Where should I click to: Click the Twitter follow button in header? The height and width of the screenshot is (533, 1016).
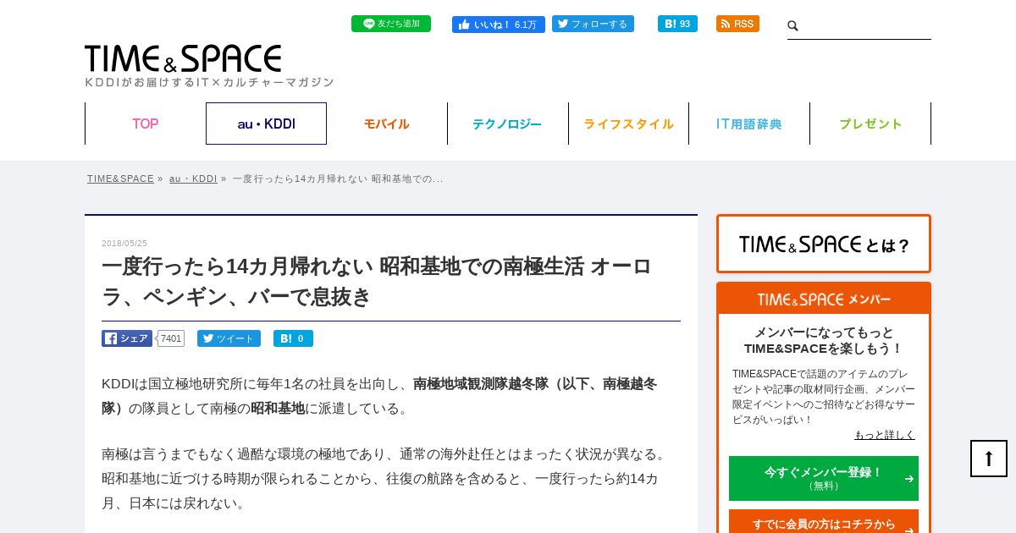point(593,24)
